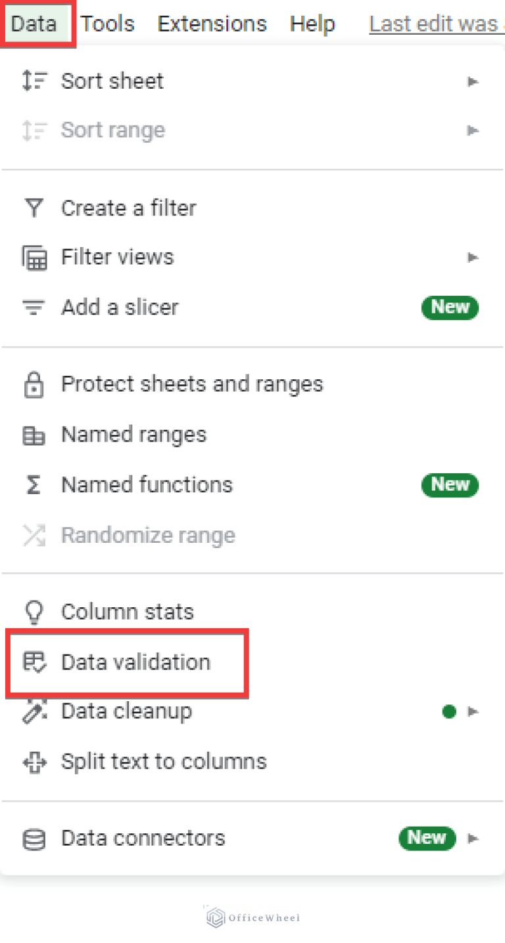Click the Sort sheet icon

click(x=34, y=81)
